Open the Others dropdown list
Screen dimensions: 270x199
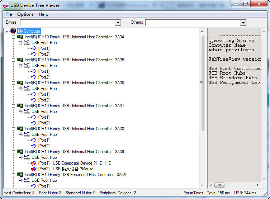pos(243,23)
